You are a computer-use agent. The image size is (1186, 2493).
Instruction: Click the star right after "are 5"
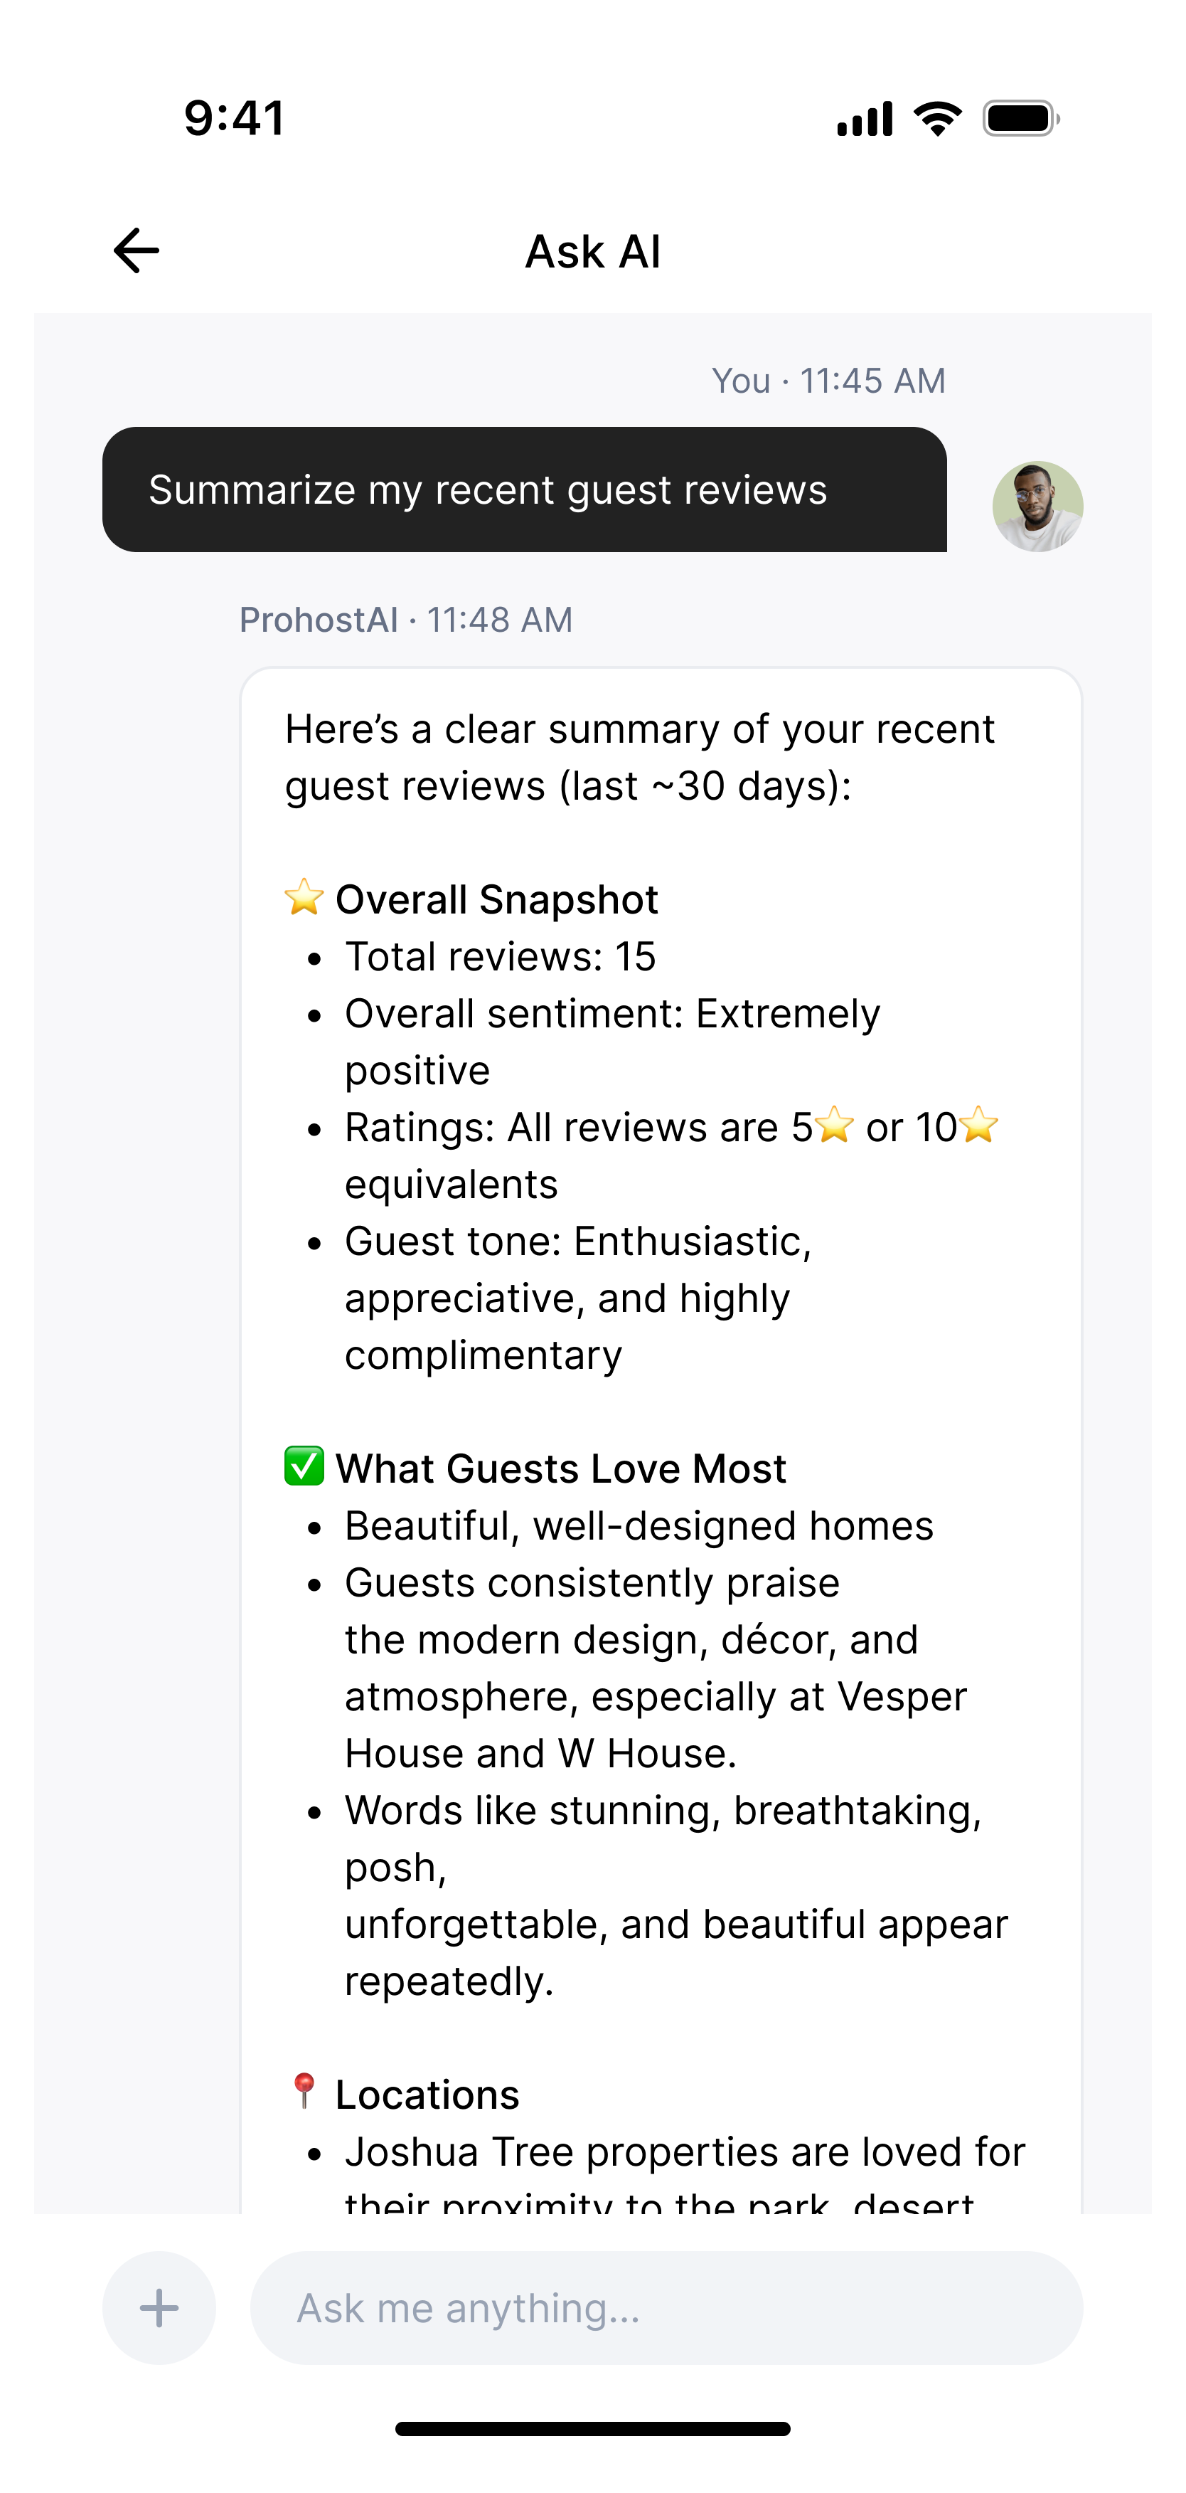(x=834, y=1126)
